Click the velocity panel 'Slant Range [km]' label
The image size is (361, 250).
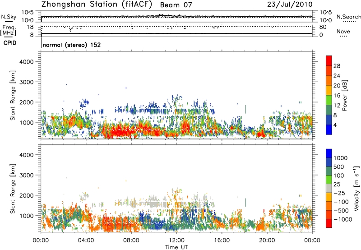tap(13, 189)
